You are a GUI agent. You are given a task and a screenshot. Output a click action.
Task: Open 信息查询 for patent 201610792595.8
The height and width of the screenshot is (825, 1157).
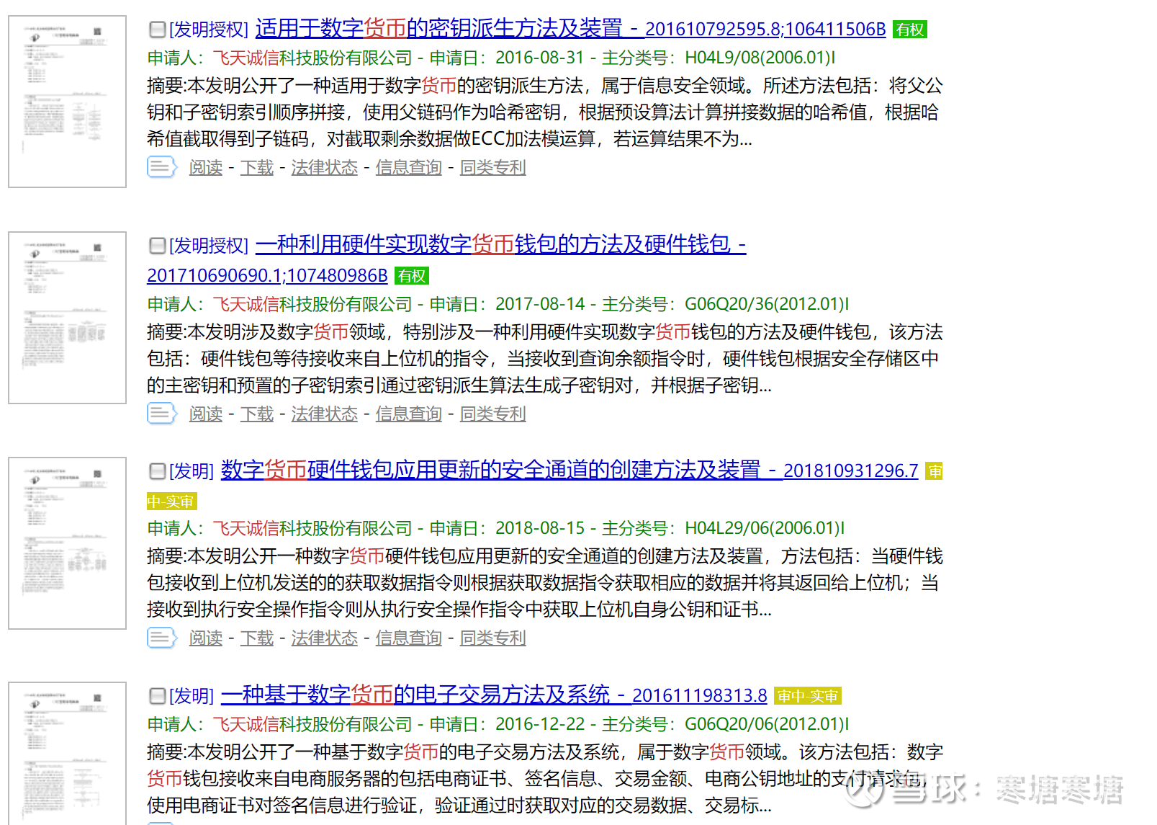[409, 168]
